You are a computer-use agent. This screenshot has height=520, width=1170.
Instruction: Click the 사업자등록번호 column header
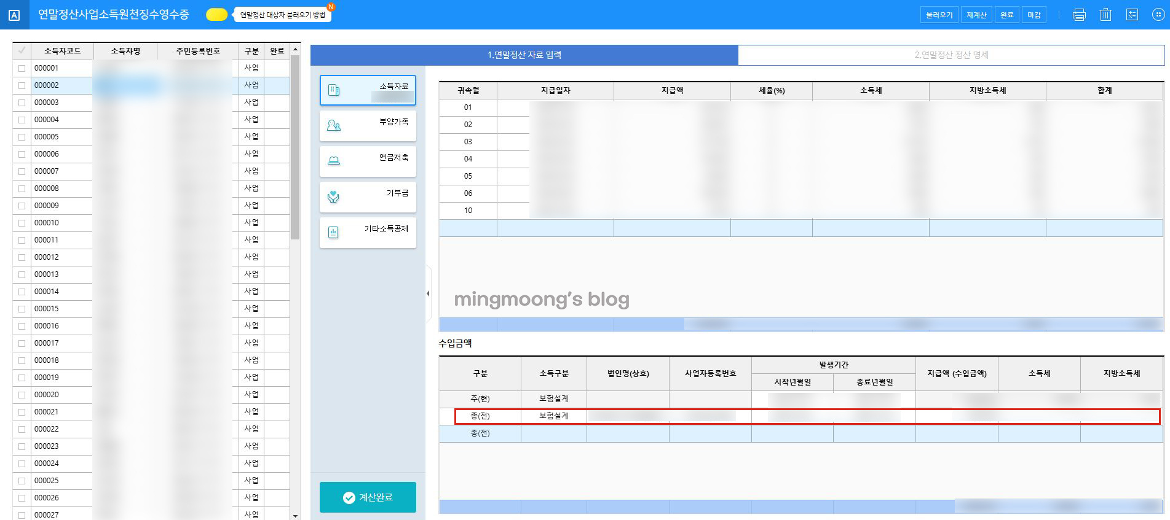pyautogui.click(x=710, y=373)
